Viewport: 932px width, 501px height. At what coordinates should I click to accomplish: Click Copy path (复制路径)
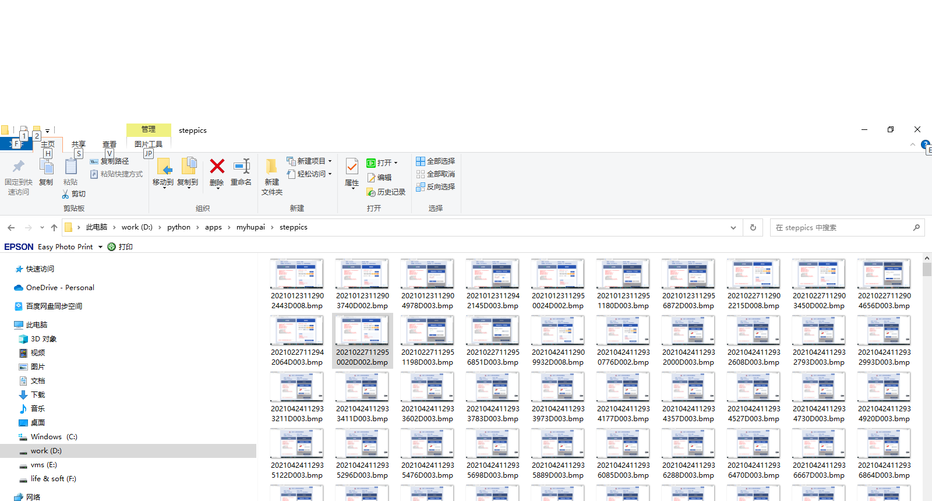pos(110,161)
